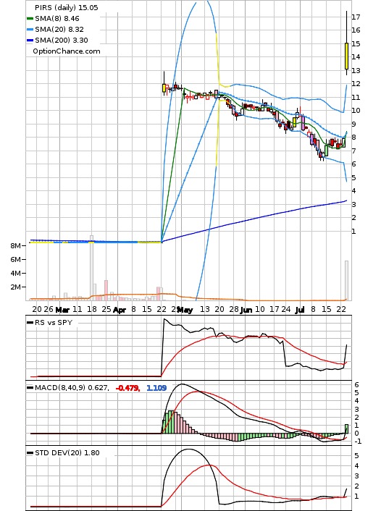Click the RS vs SPY legend marker

coord(30,323)
